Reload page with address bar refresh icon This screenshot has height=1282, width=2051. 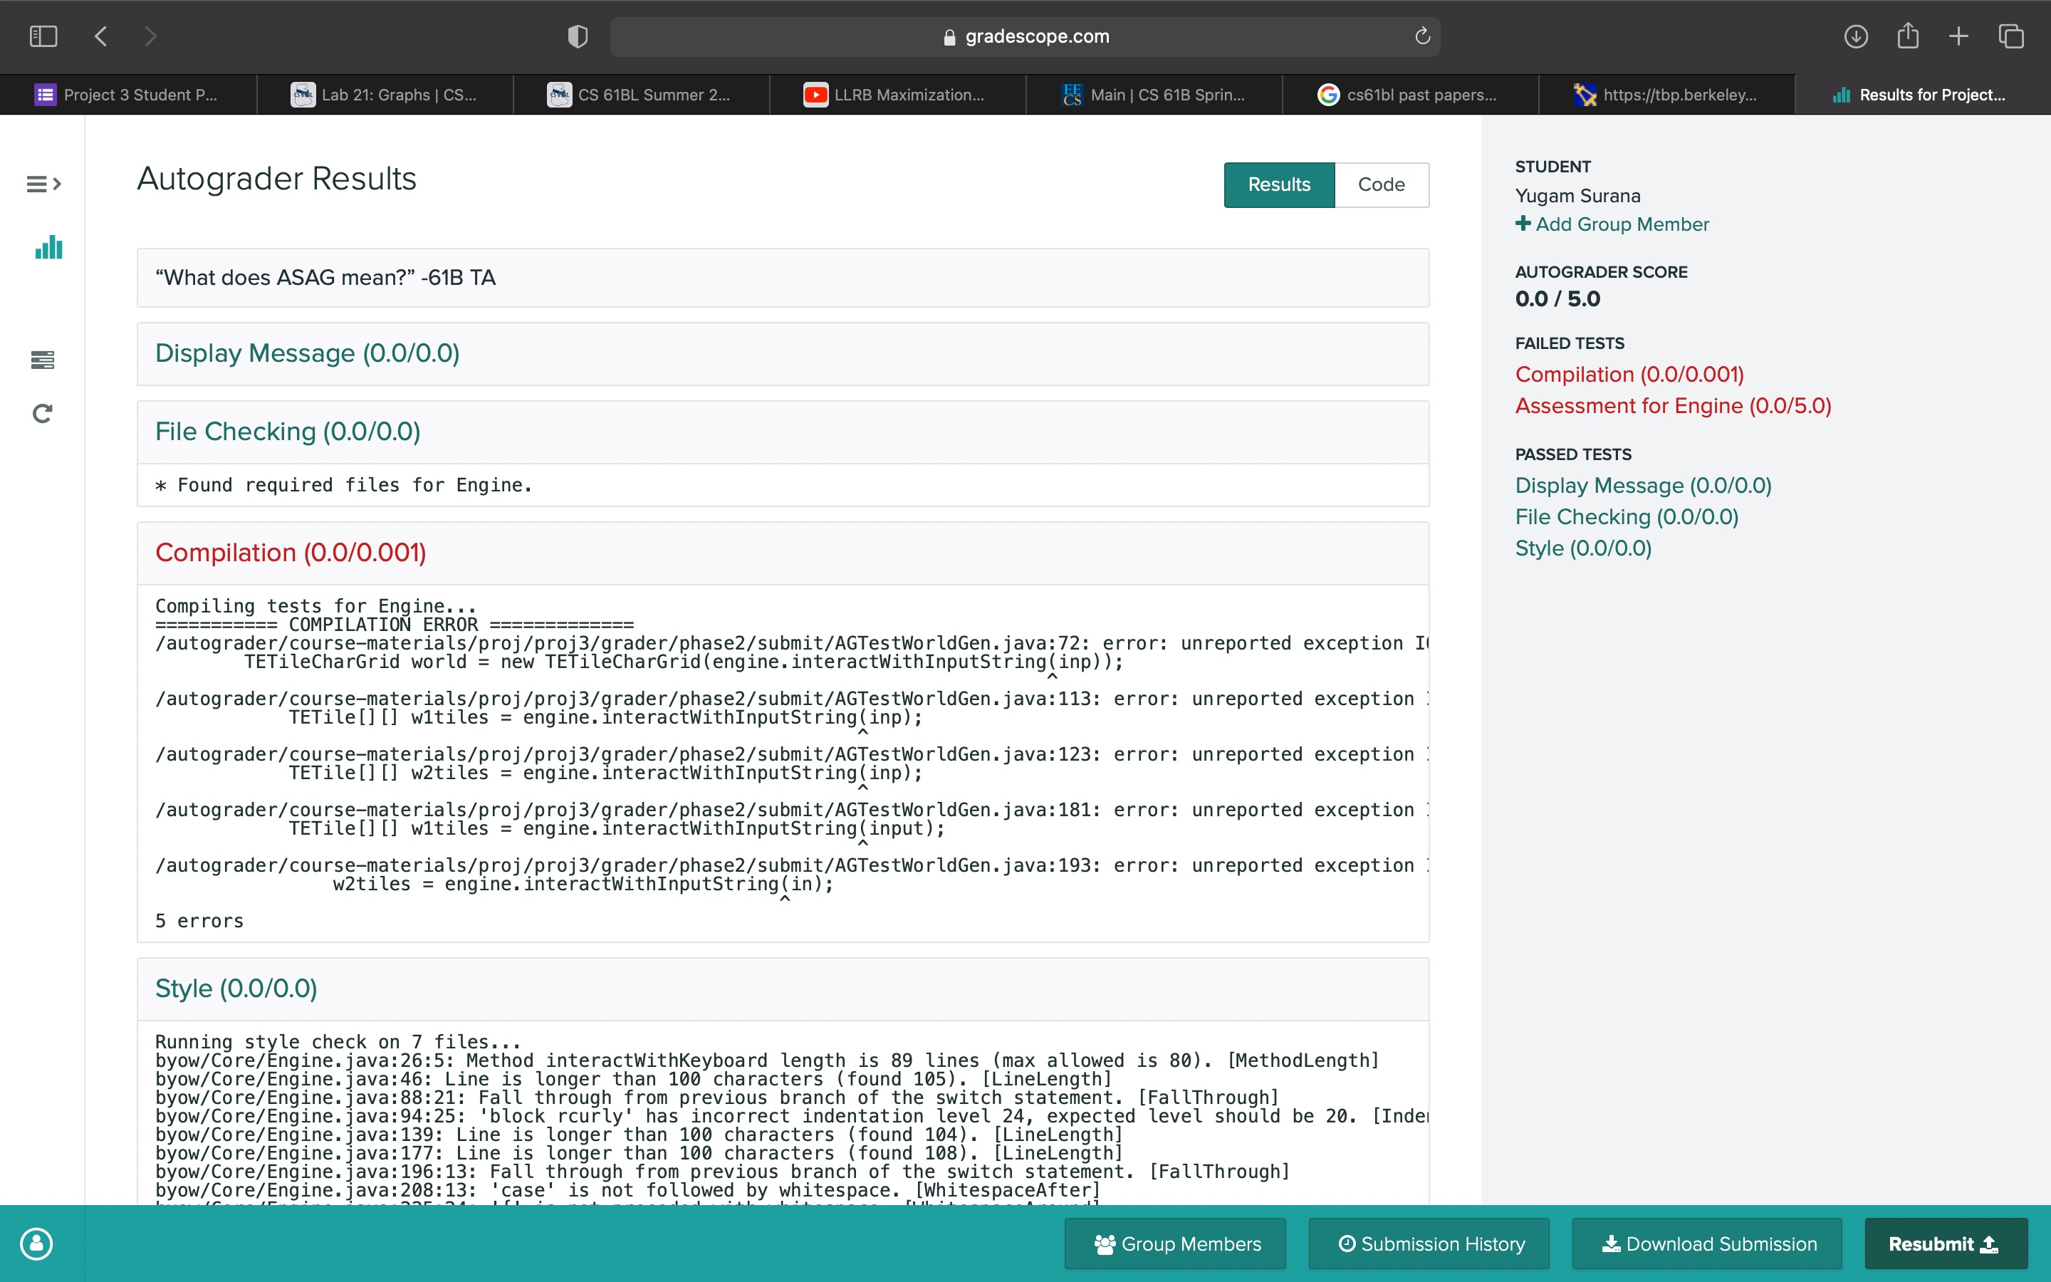click(1422, 36)
